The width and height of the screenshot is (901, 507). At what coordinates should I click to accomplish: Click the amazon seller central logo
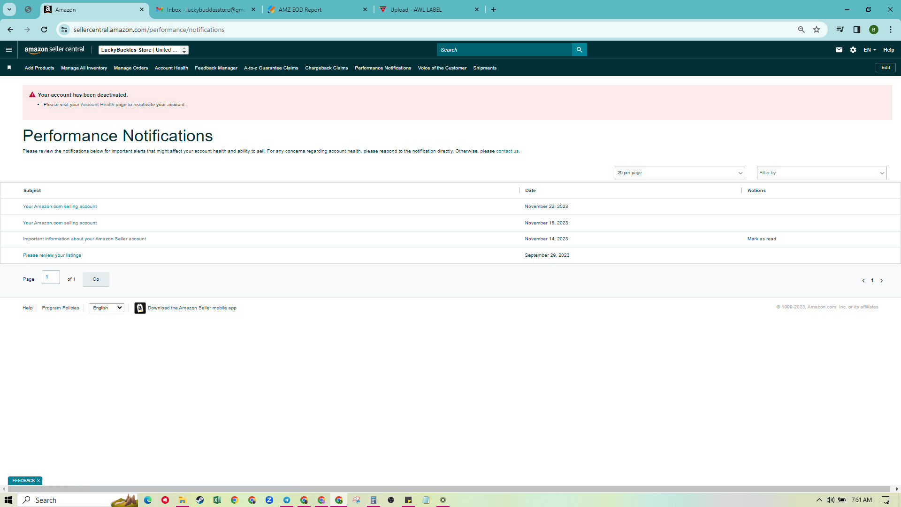(x=54, y=50)
